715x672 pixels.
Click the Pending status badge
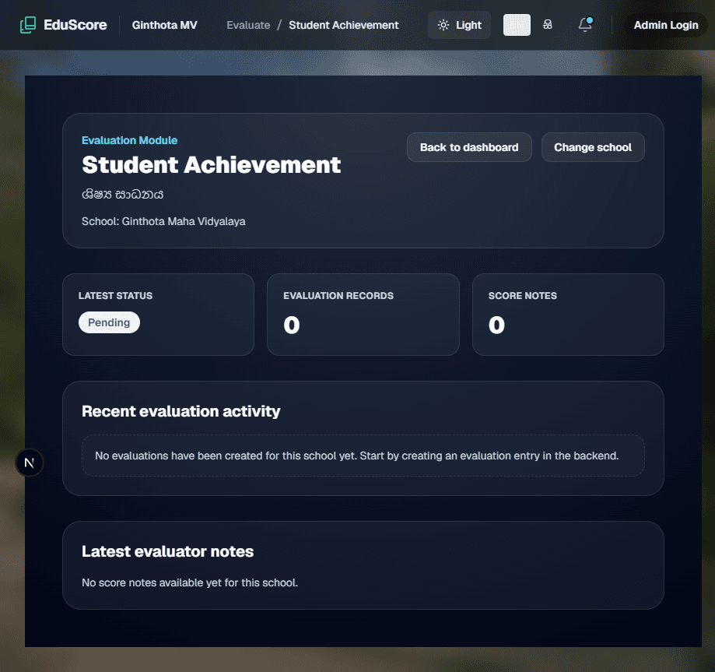pyautogui.click(x=109, y=322)
